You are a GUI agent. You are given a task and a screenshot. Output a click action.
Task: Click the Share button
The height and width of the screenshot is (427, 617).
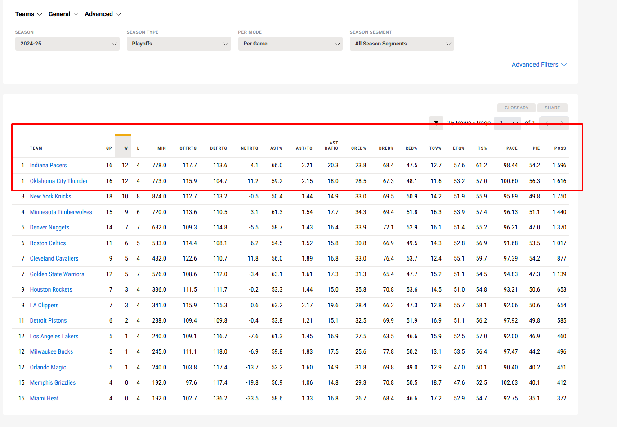pyautogui.click(x=552, y=108)
